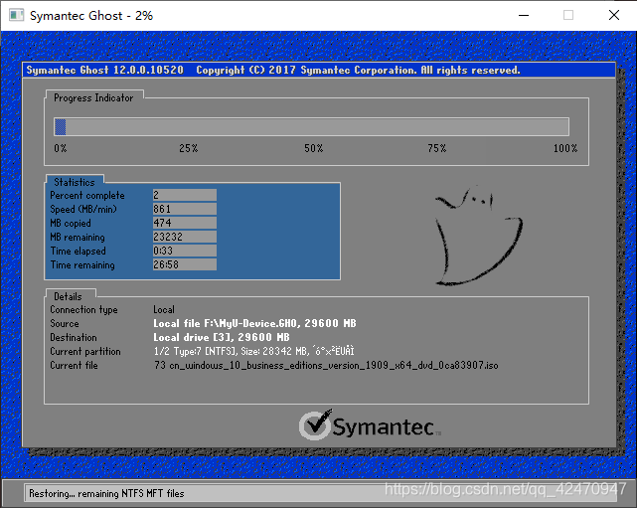Click the Details group label
Image resolution: width=637 pixels, height=508 pixels.
point(68,296)
